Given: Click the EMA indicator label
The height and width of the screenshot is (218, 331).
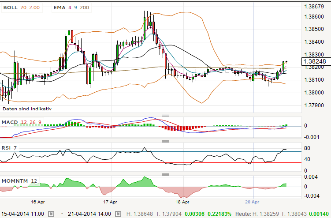Looking at the screenshot, I should point(60,8).
